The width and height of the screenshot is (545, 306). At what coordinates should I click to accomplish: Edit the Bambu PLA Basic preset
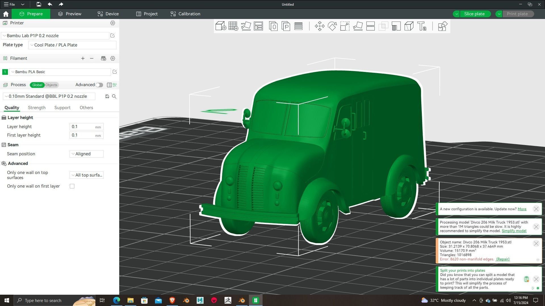(115, 72)
